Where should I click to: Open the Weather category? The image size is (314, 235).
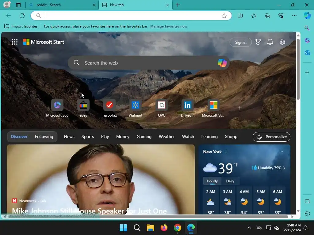[x=167, y=137]
